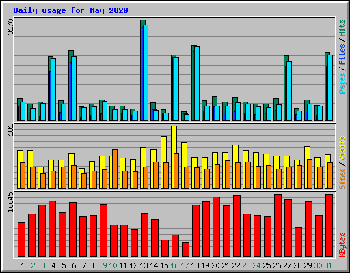Viewport: 350px width, 273px height.
Task: Click the tallest cyan Pages bar for day 13
Action: (146, 72)
